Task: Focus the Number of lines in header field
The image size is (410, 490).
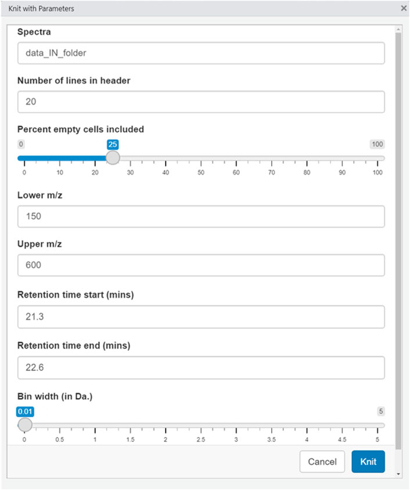Action: pyautogui.click(x=201, y=102)
